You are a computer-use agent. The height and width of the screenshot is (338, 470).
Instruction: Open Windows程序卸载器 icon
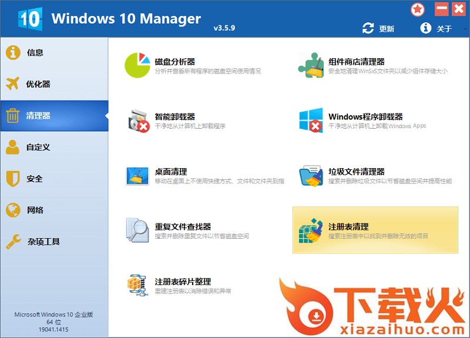coord(311,121)
